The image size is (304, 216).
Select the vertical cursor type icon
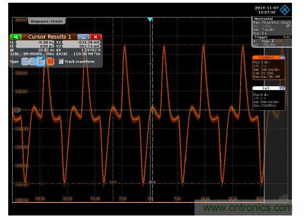[x=32, y=62]
